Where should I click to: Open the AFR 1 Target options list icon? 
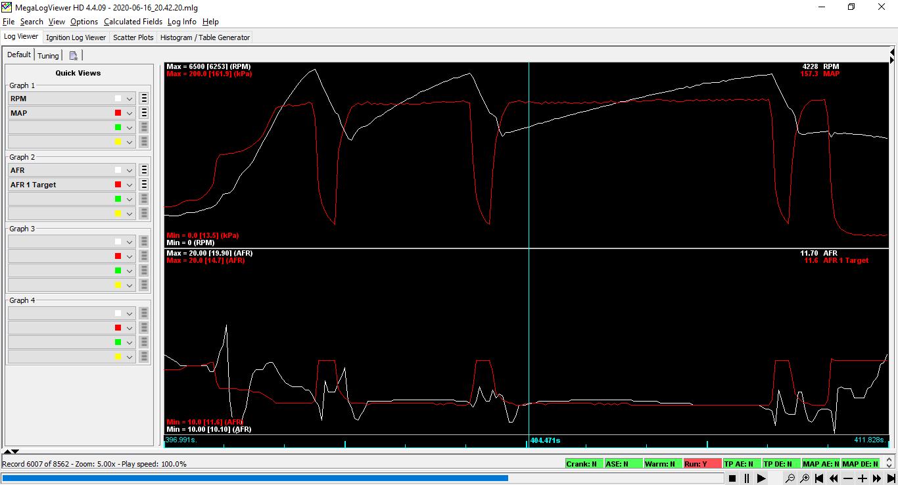[x=144, y=185]
